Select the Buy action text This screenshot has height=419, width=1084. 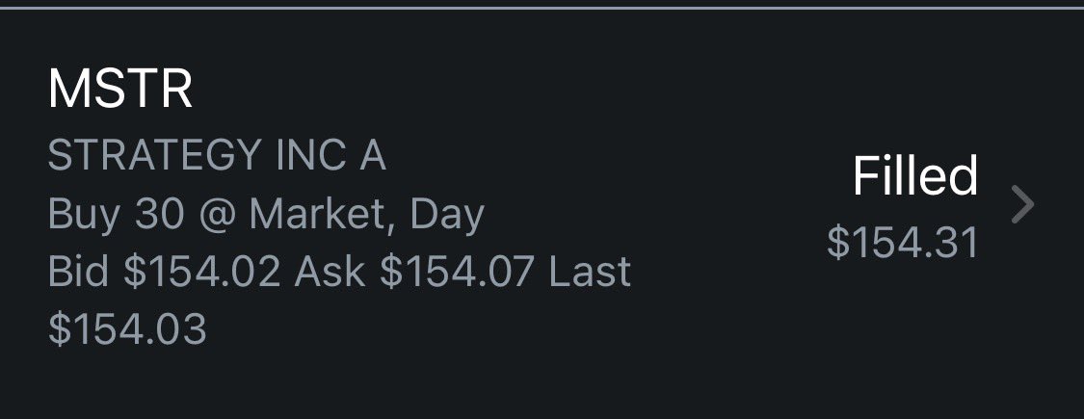84,216
